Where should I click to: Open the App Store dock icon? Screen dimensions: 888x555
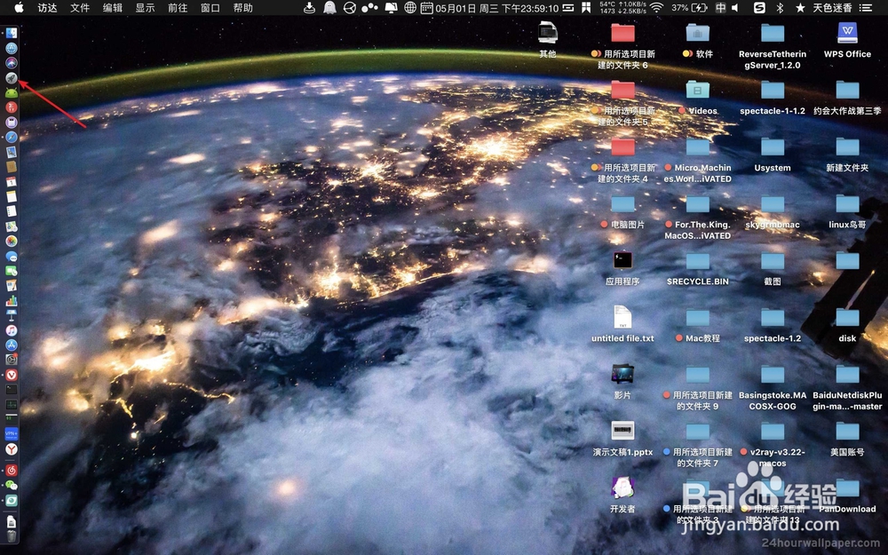pos(12,345)
